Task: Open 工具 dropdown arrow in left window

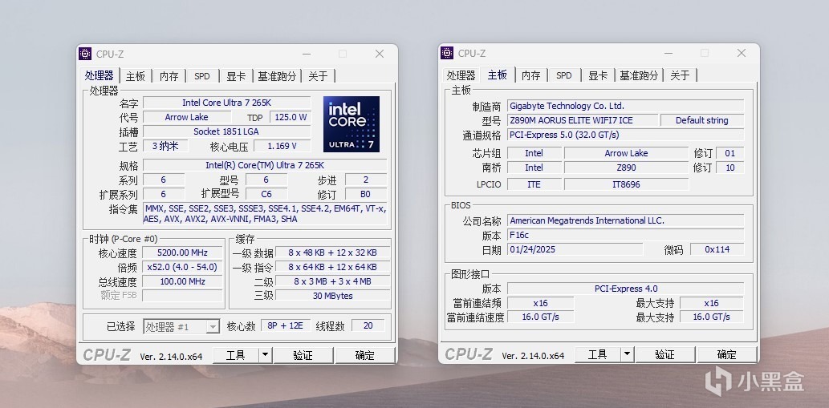Action: (x=266, y=355)
